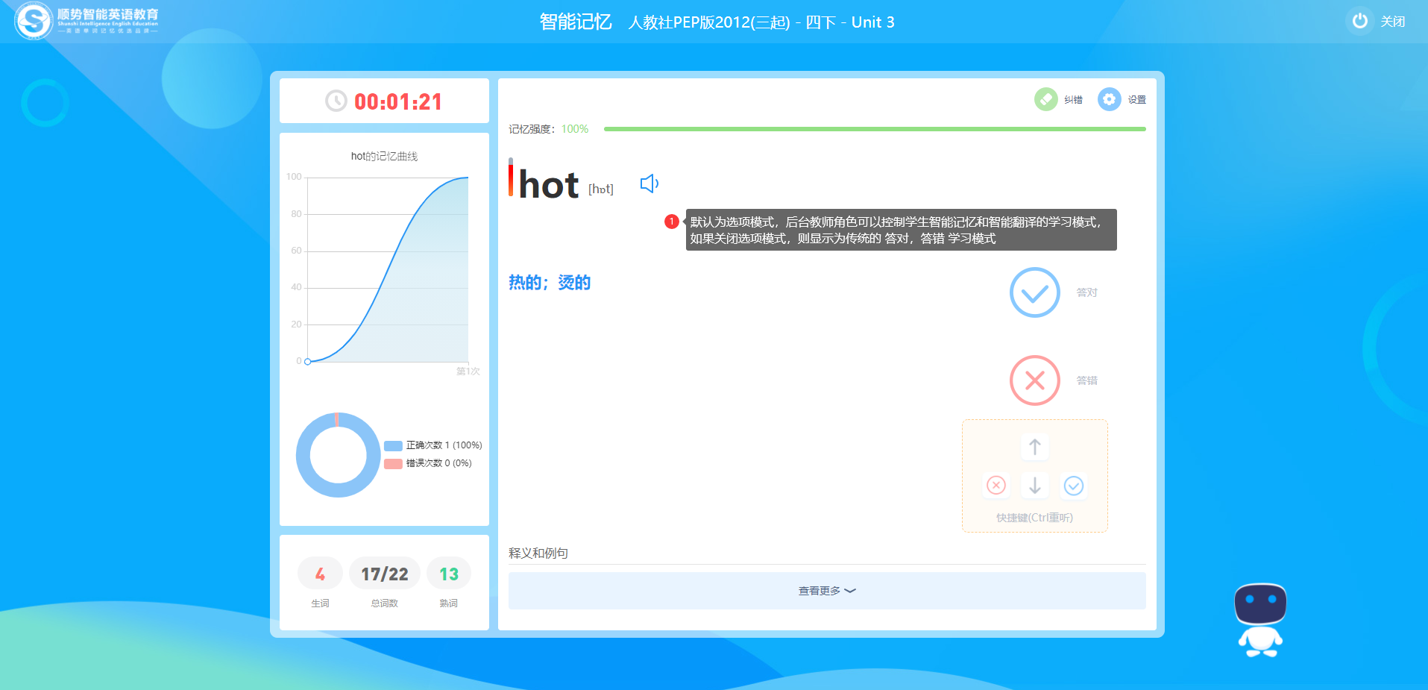Click the translation 热的；烫的
Screen dimensions: 1428x690
point(550,283)
